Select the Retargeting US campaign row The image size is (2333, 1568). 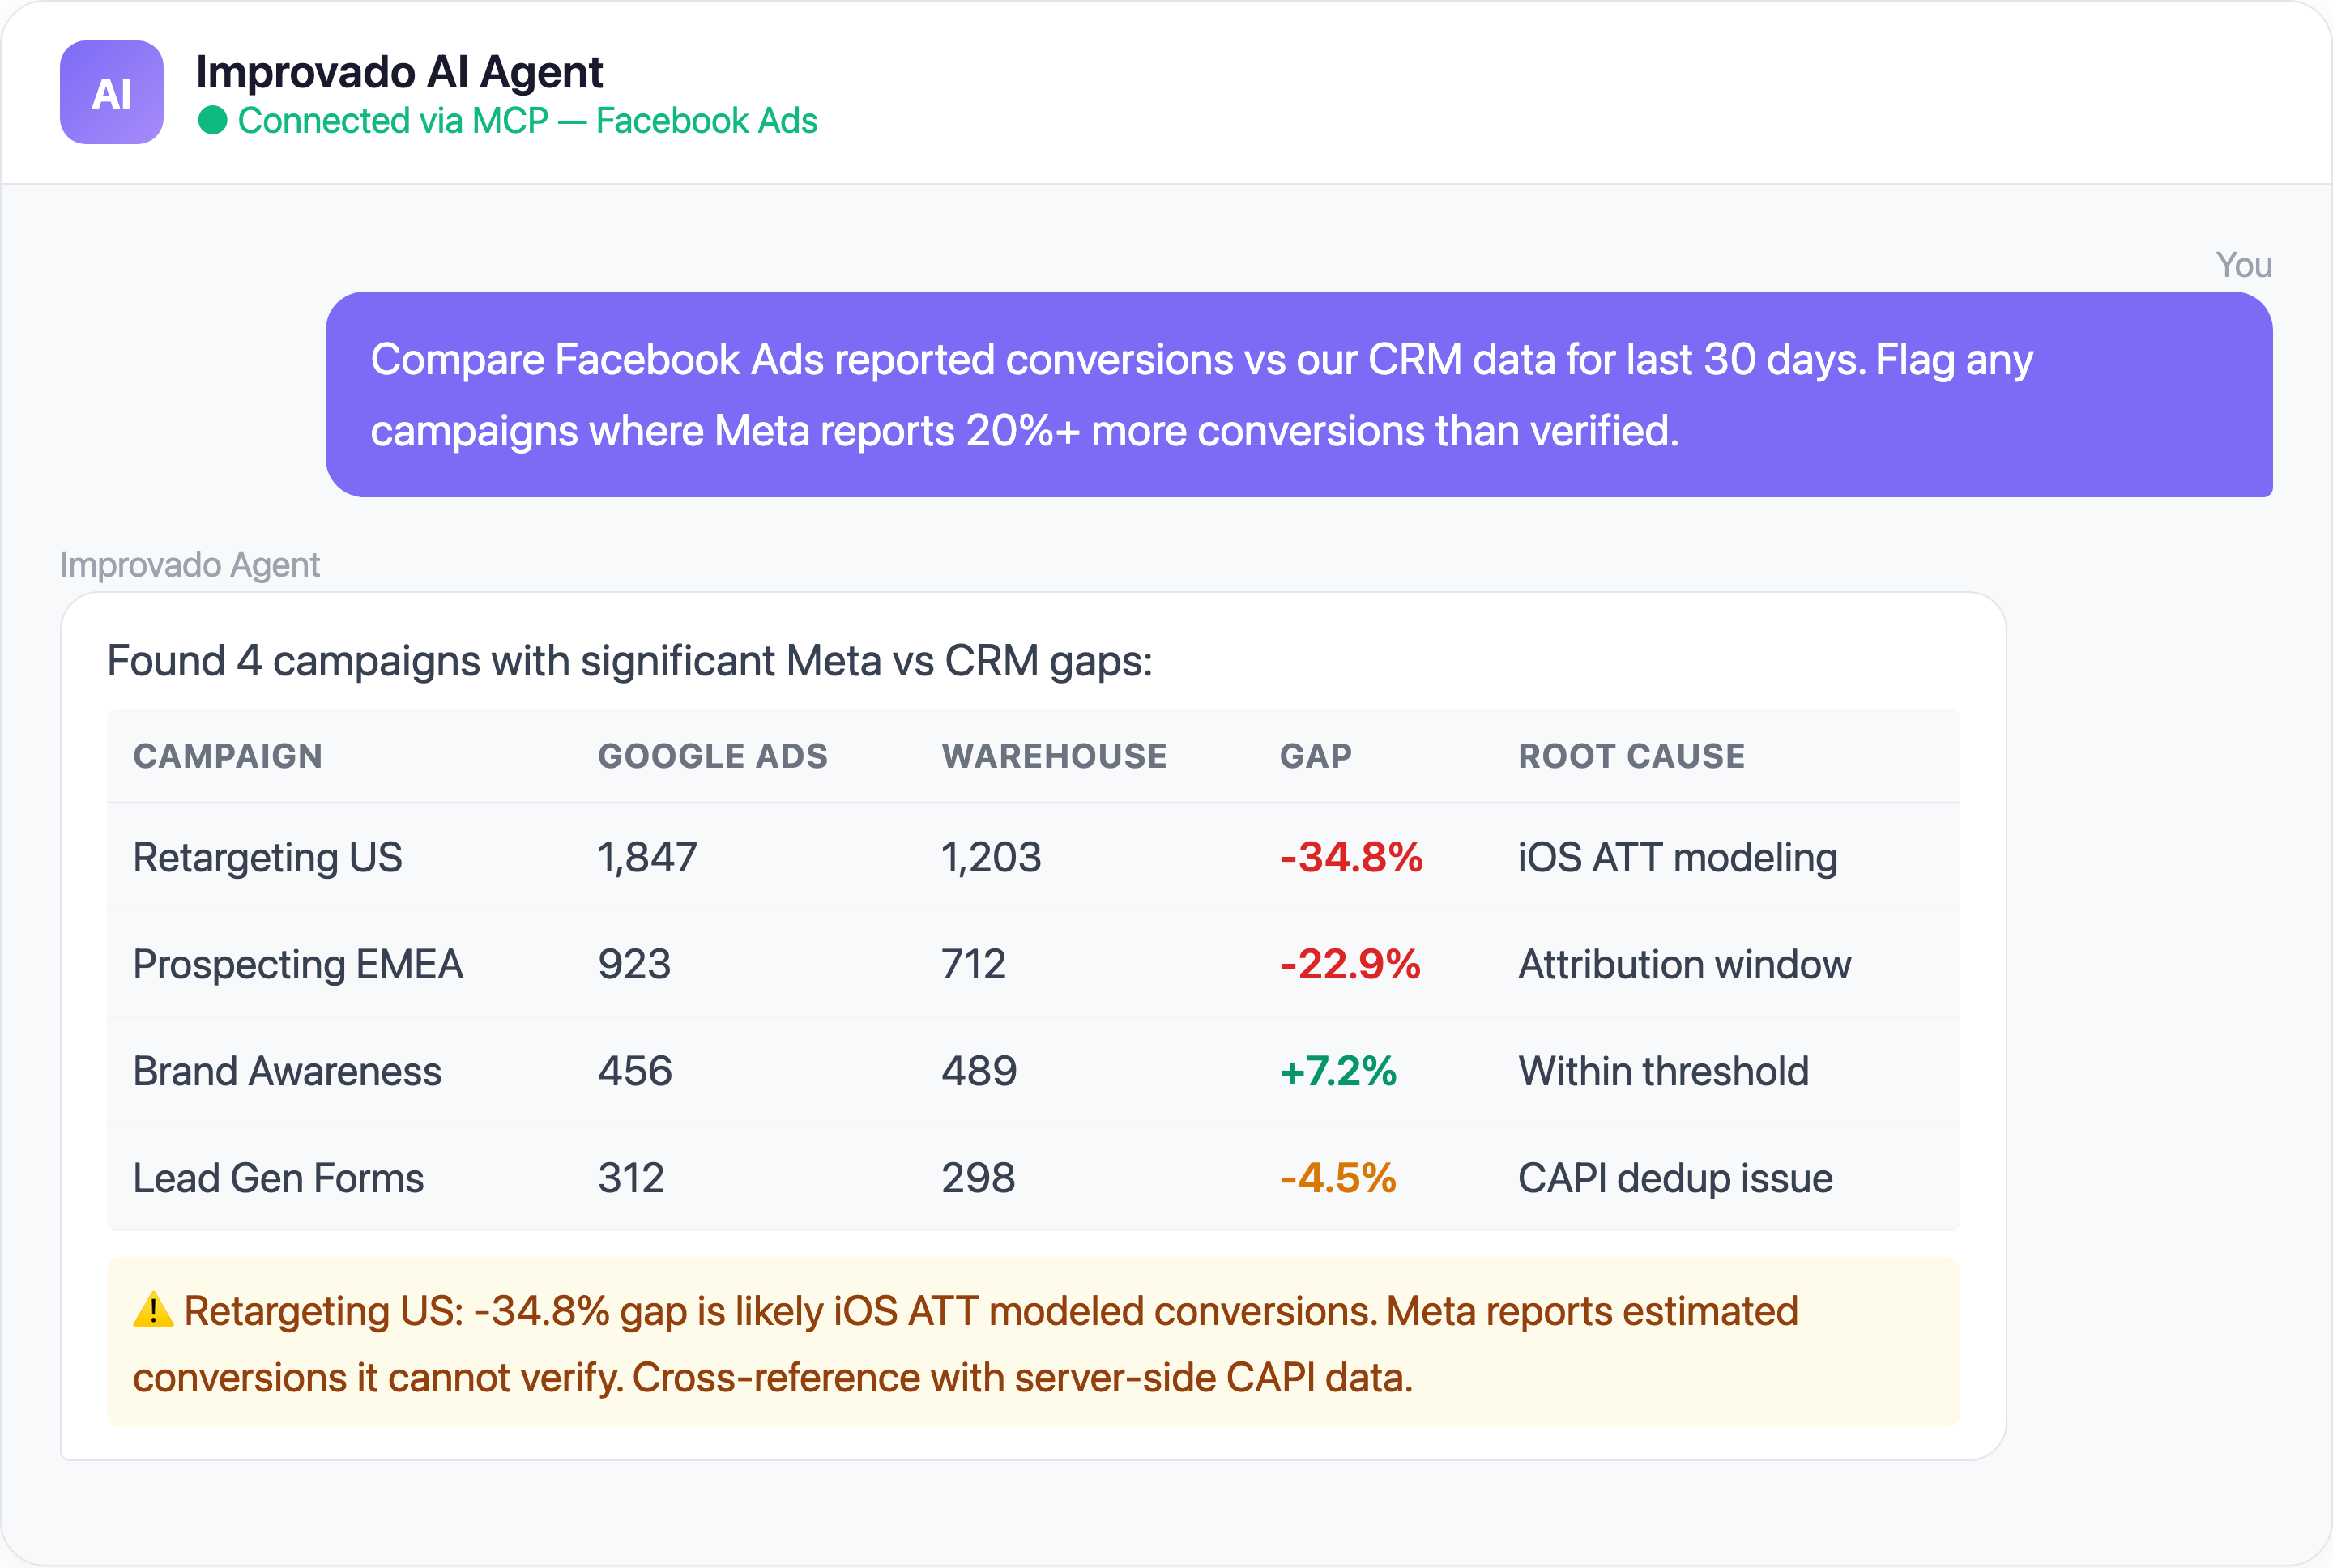tap(267, 857)
